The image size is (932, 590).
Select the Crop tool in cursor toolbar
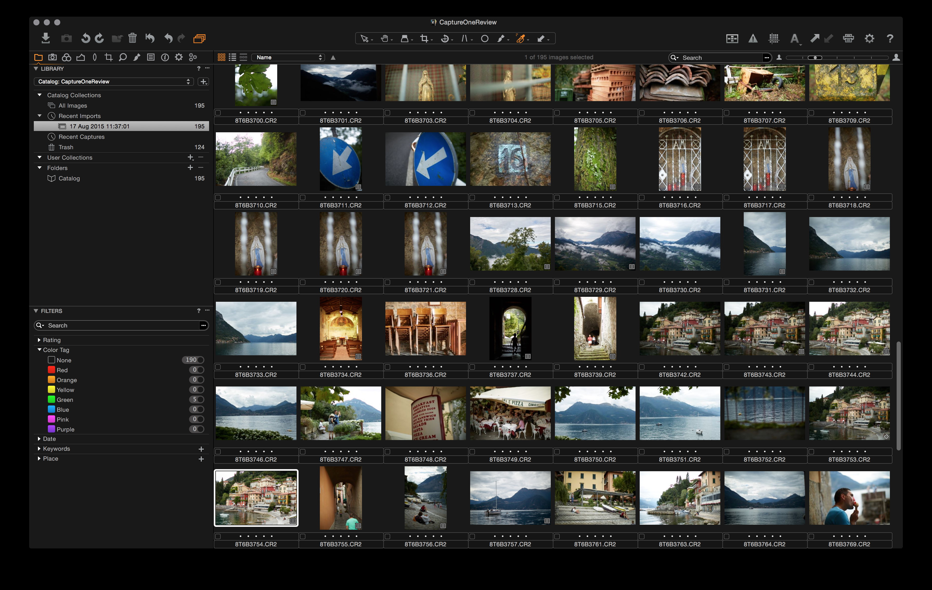click(425, 38)
